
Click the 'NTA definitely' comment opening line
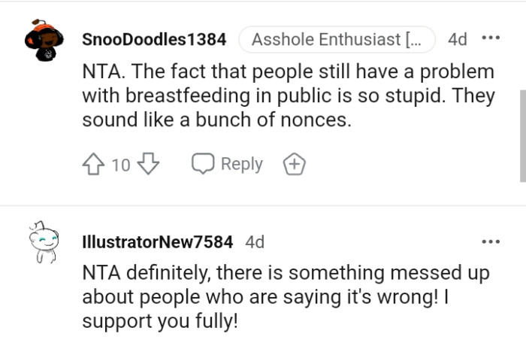[285, 272]
